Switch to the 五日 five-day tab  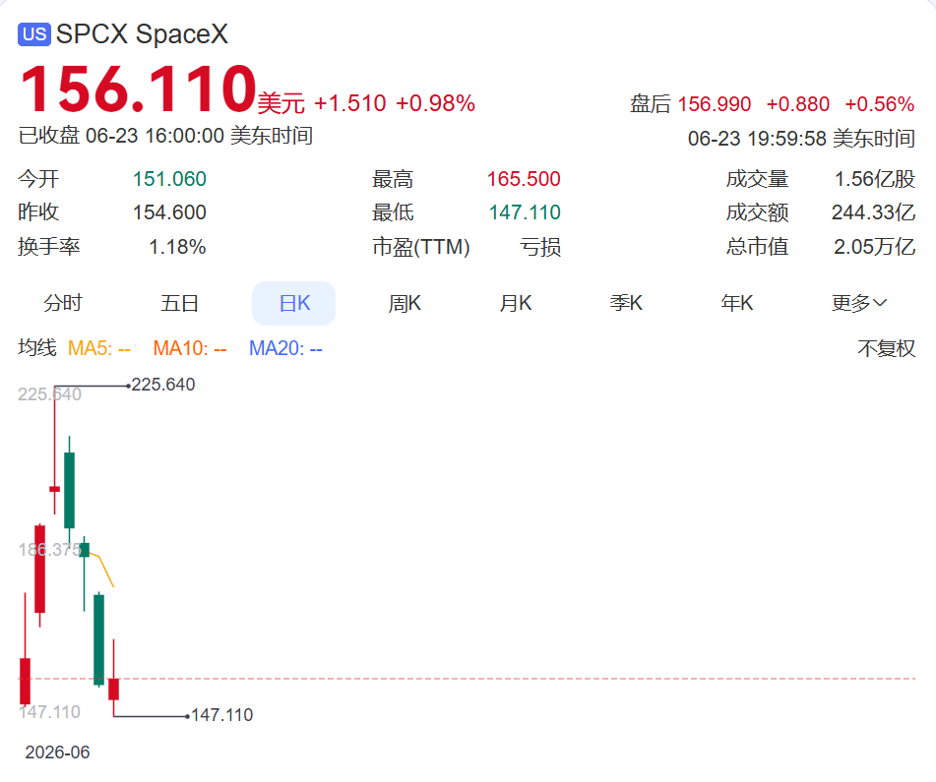click(x=179, y=303)
